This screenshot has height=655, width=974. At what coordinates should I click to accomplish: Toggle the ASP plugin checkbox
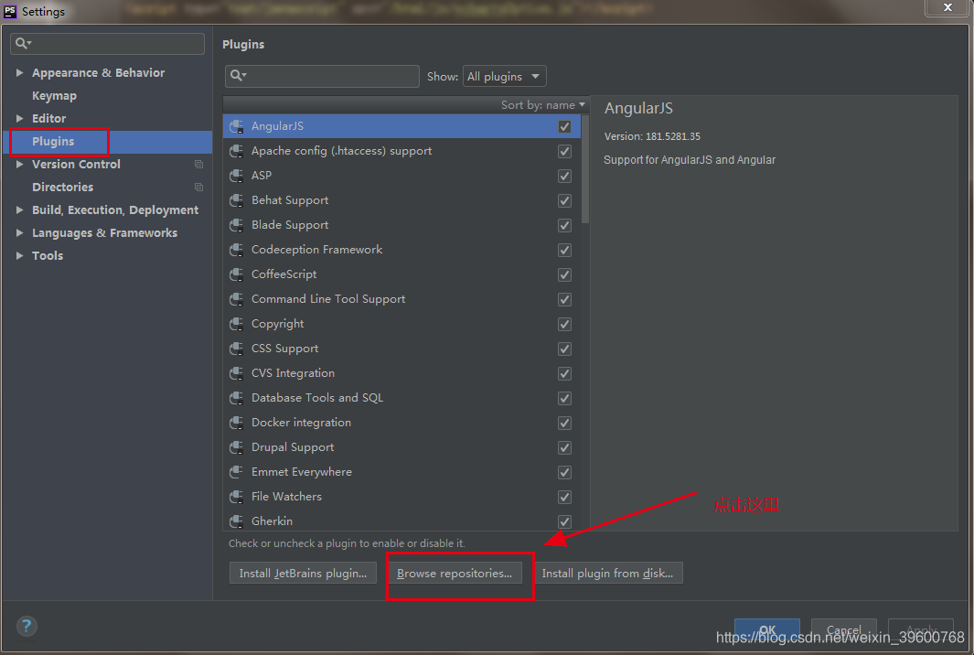[564, 176]
